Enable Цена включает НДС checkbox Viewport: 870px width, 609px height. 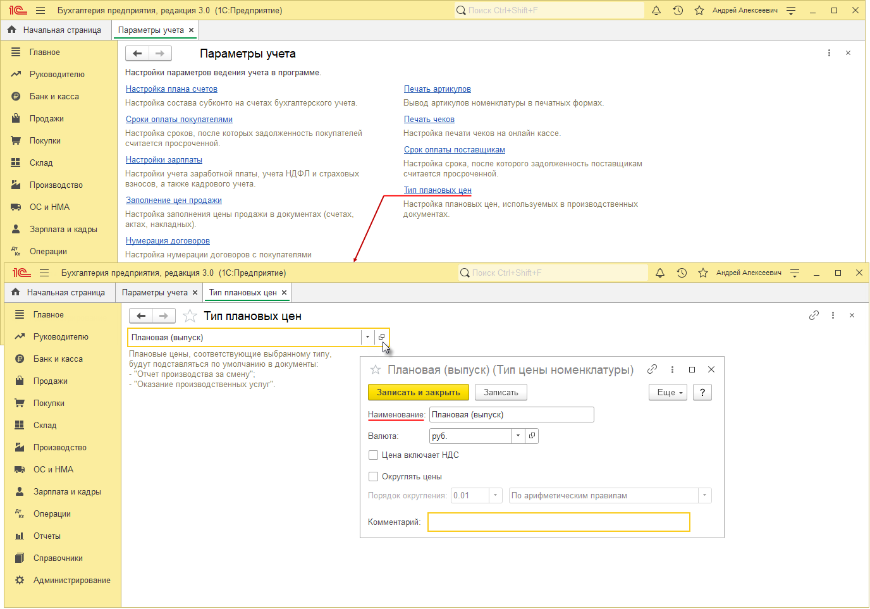tap(374, 455)
